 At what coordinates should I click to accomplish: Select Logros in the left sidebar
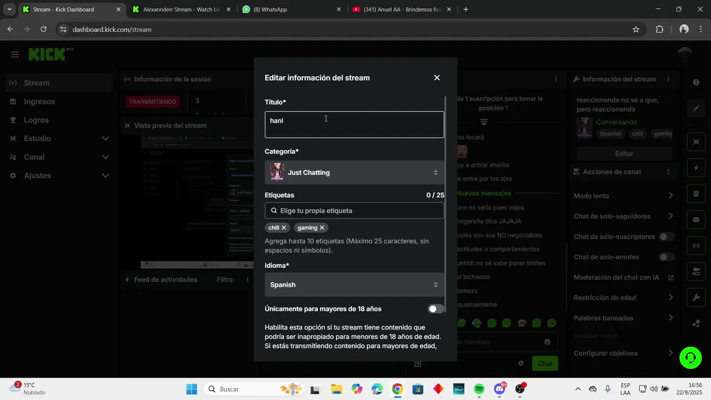(58, 120)
